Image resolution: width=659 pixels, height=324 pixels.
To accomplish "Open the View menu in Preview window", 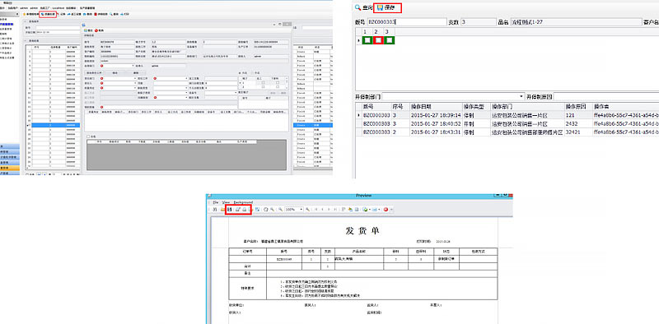I will (226, 202).
